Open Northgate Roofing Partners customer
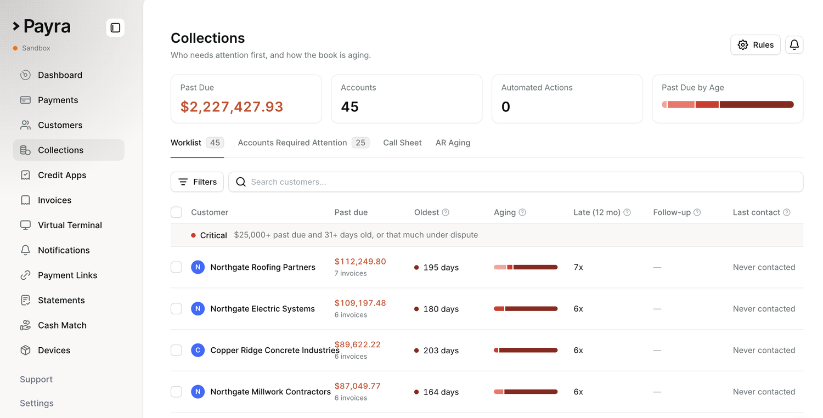823x418 pixels. (x=263, y=267)
